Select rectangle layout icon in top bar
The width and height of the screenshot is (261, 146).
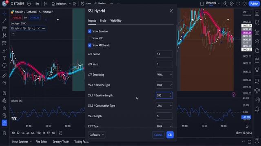(202, 4)
